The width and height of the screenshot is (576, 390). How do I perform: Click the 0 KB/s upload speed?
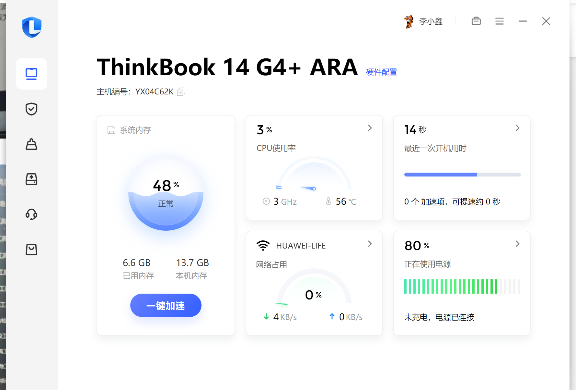pyautogui.click(x=351, y=317)
